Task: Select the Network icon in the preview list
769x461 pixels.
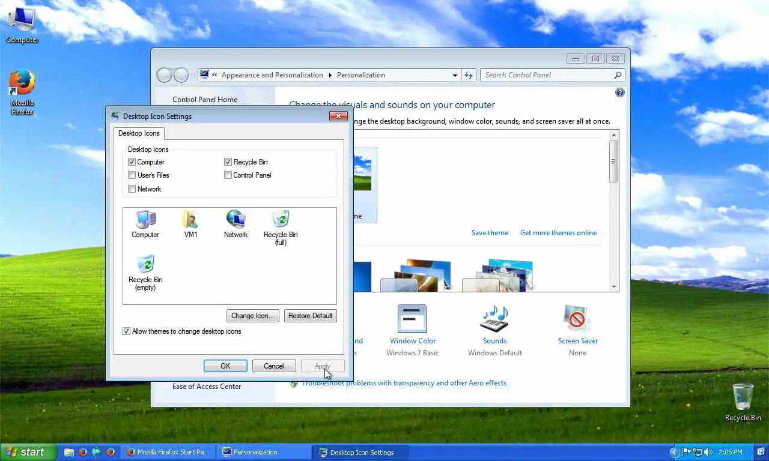Action: 236,224
